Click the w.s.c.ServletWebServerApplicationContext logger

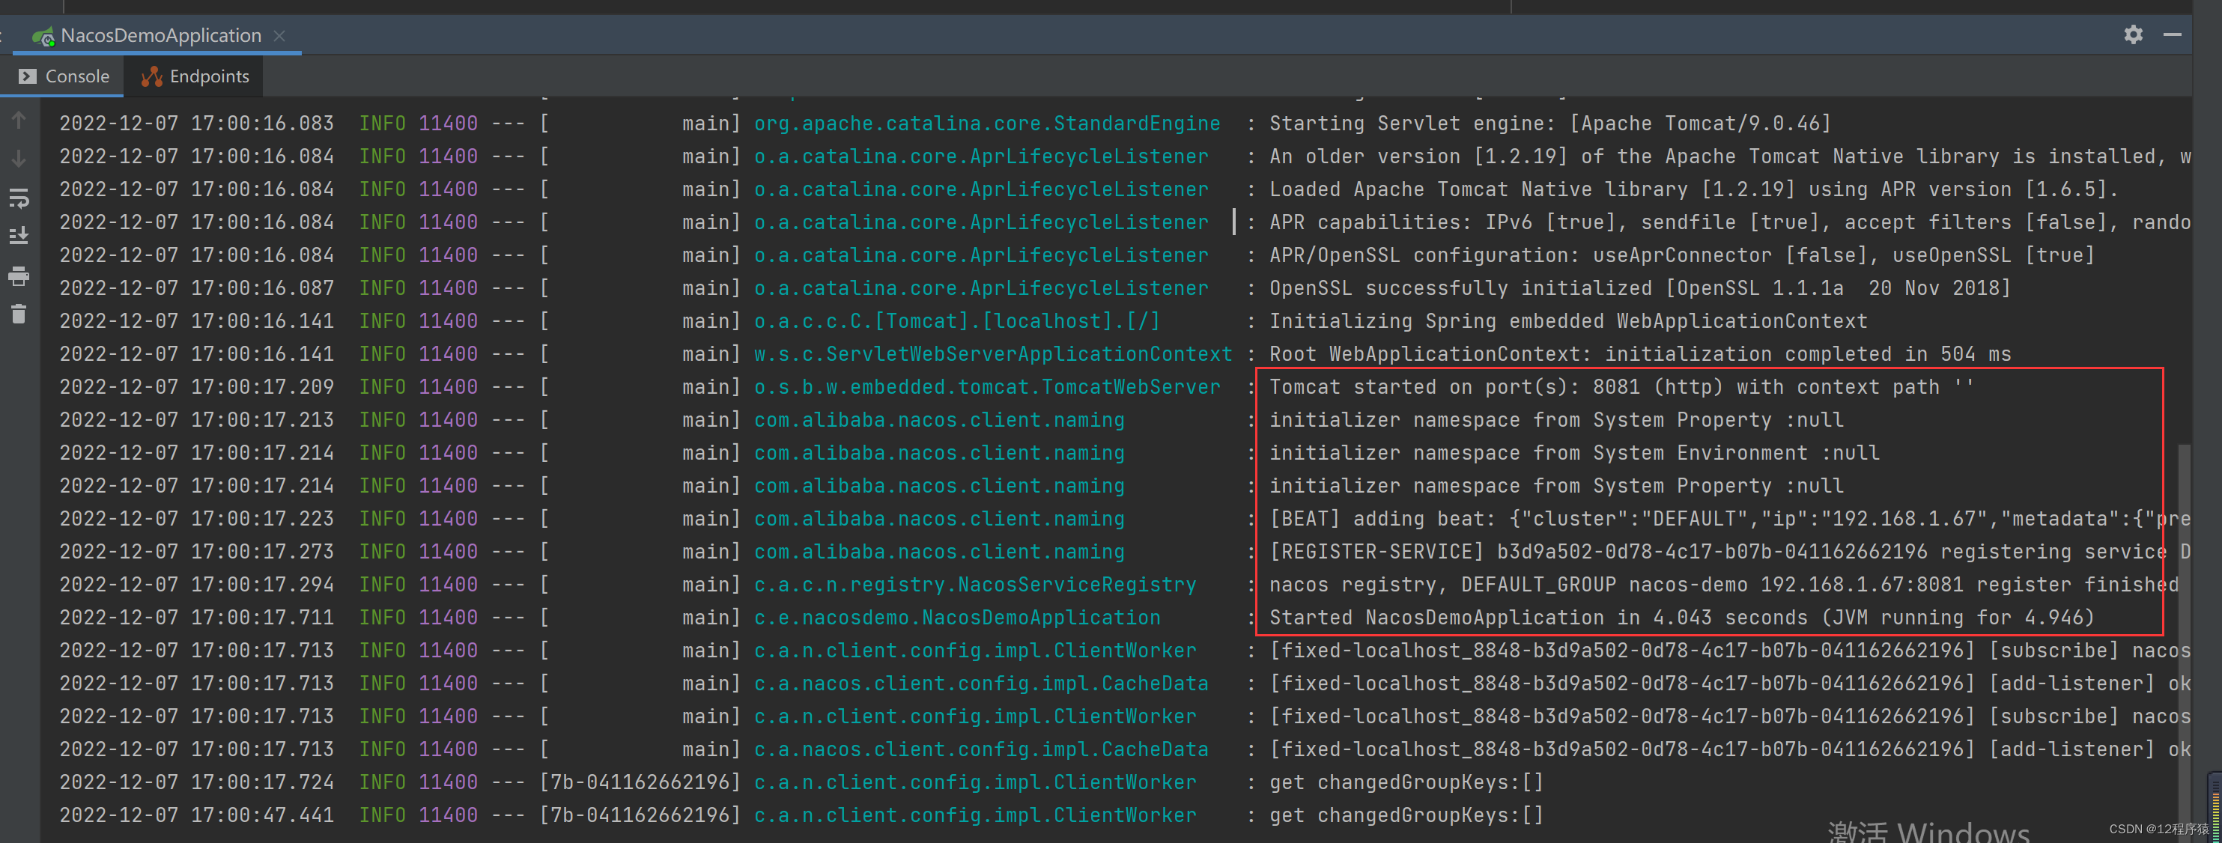pyautogui.click(x=993, y=354)
